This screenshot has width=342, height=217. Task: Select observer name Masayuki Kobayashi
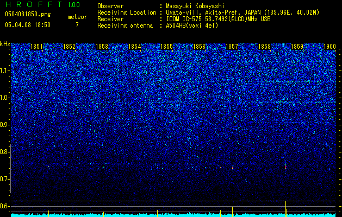(195, 6)
